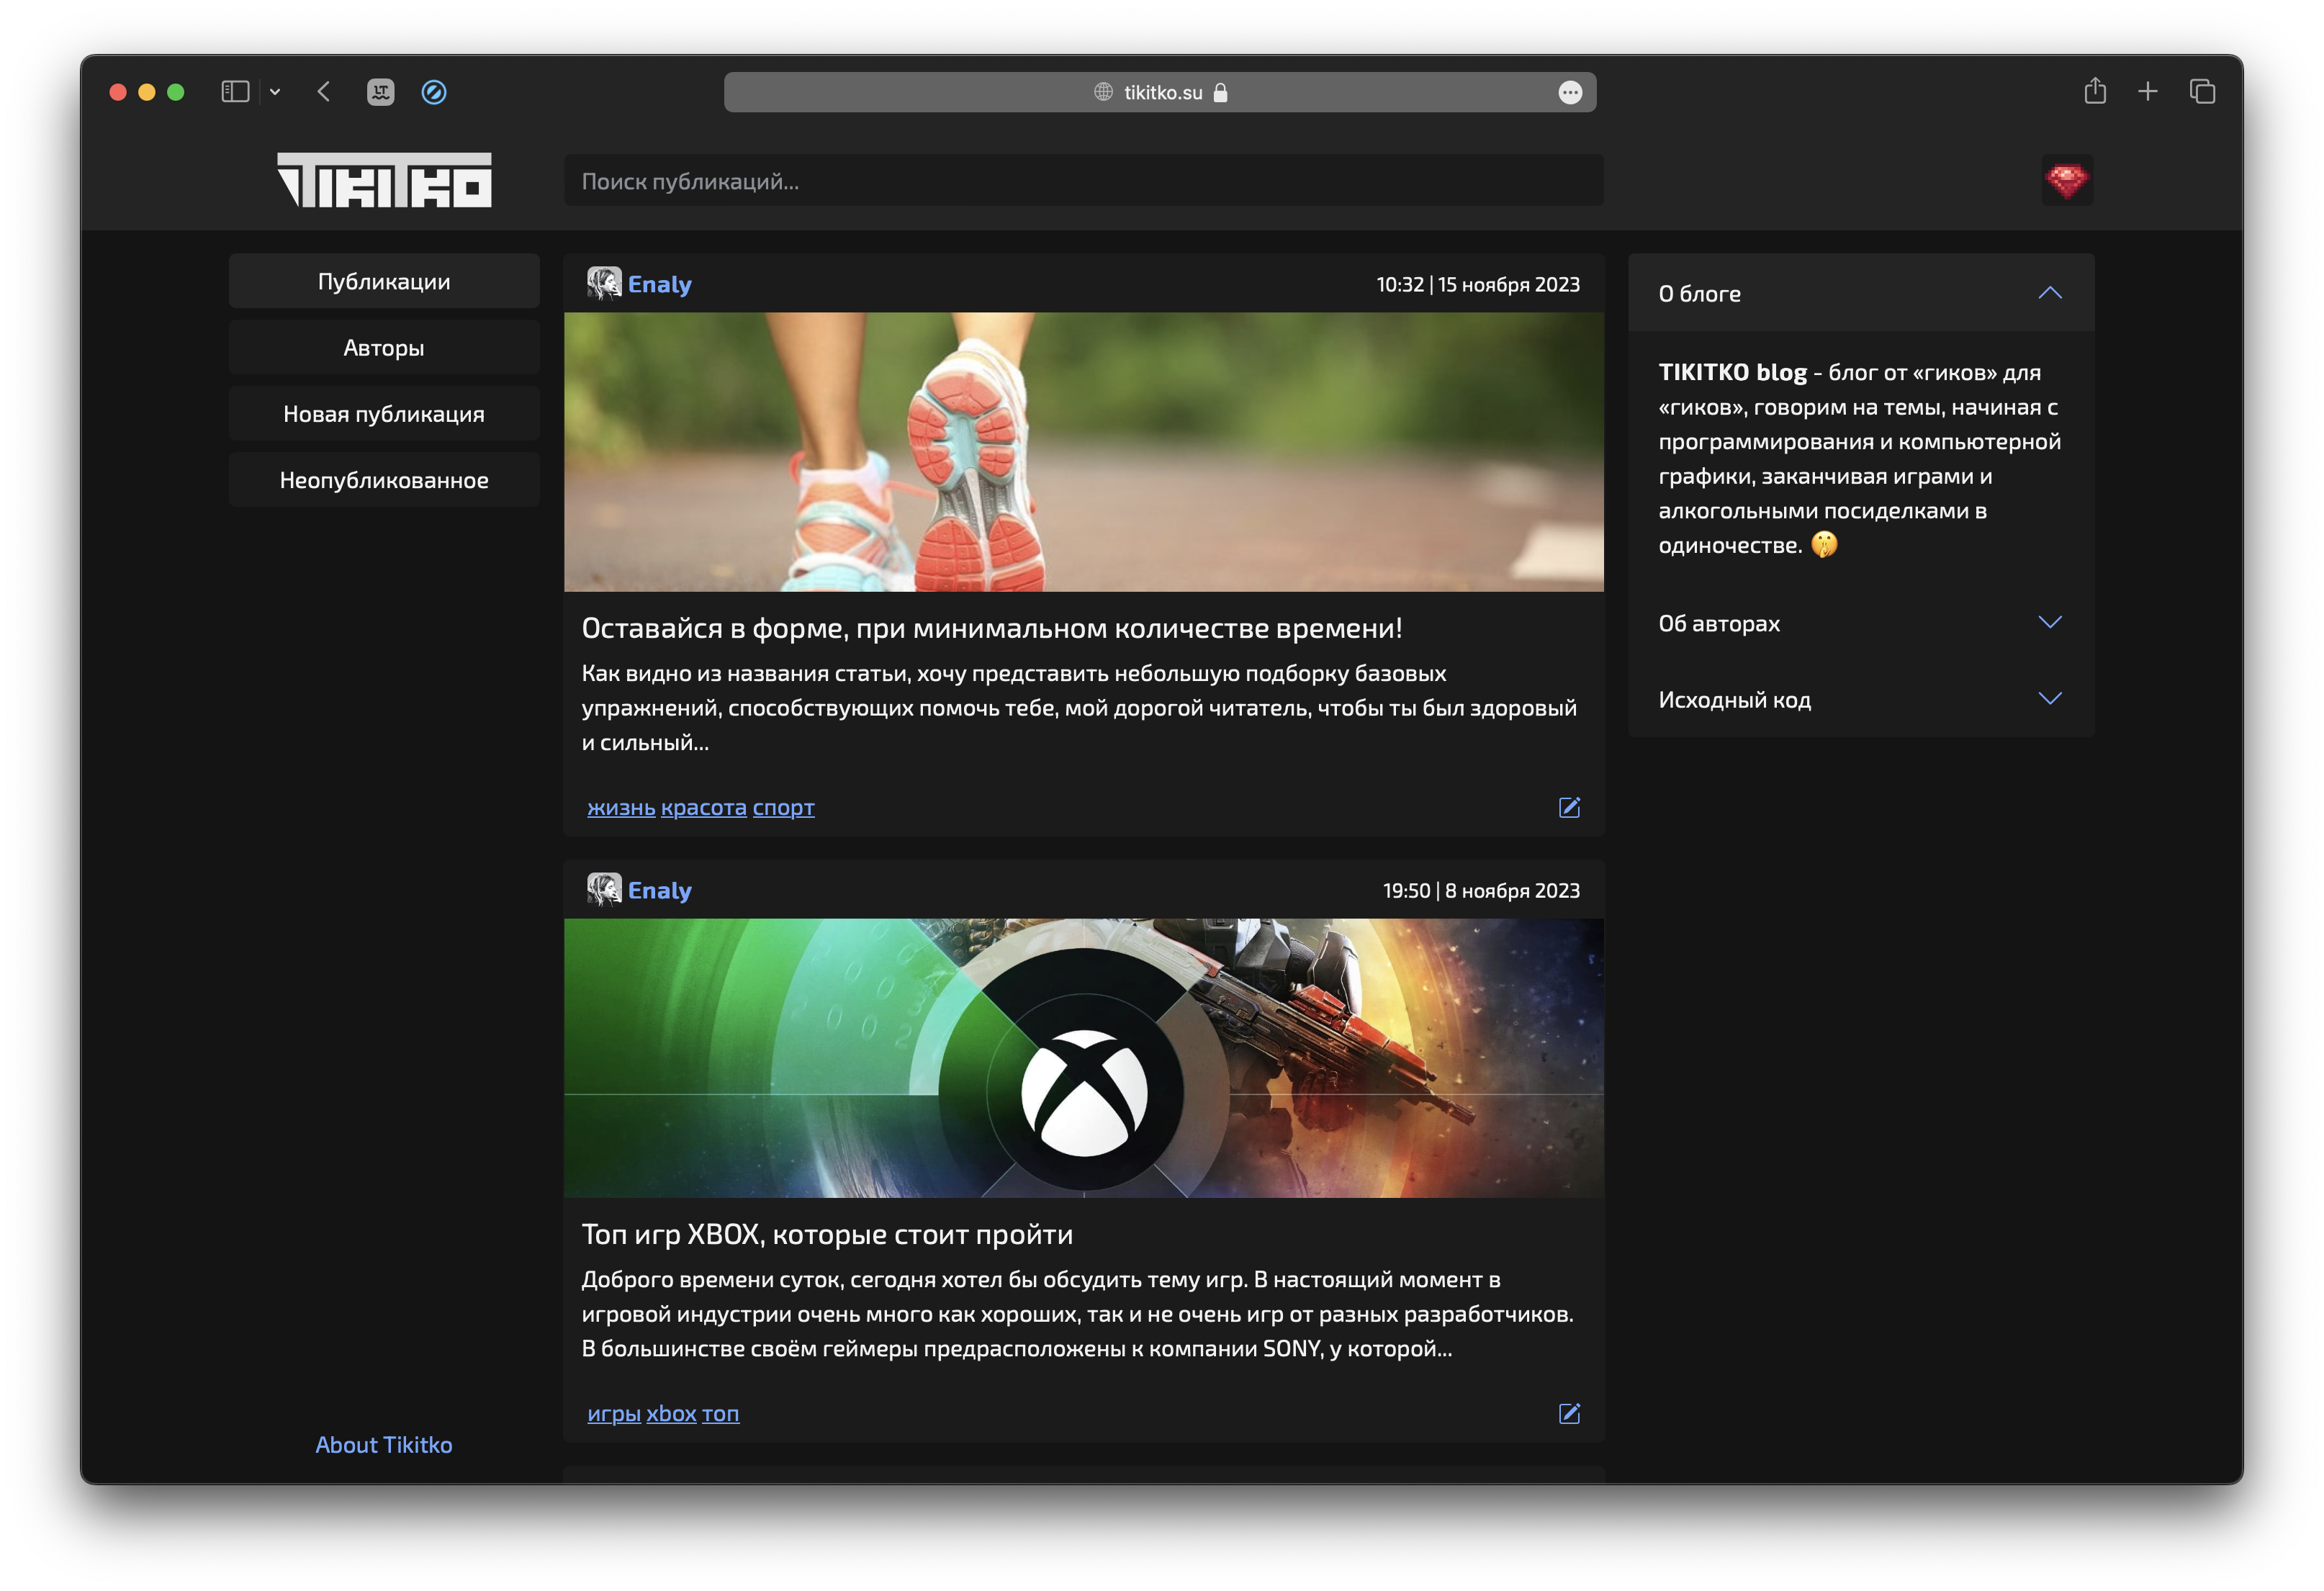The height and width of the screenshot is (1591, 2324).
Task: Expand the "Исходный код" section
Action: point(2049,699)
